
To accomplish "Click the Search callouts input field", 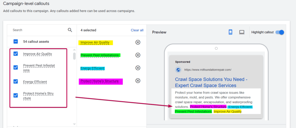I will click(x=38, y=30).
